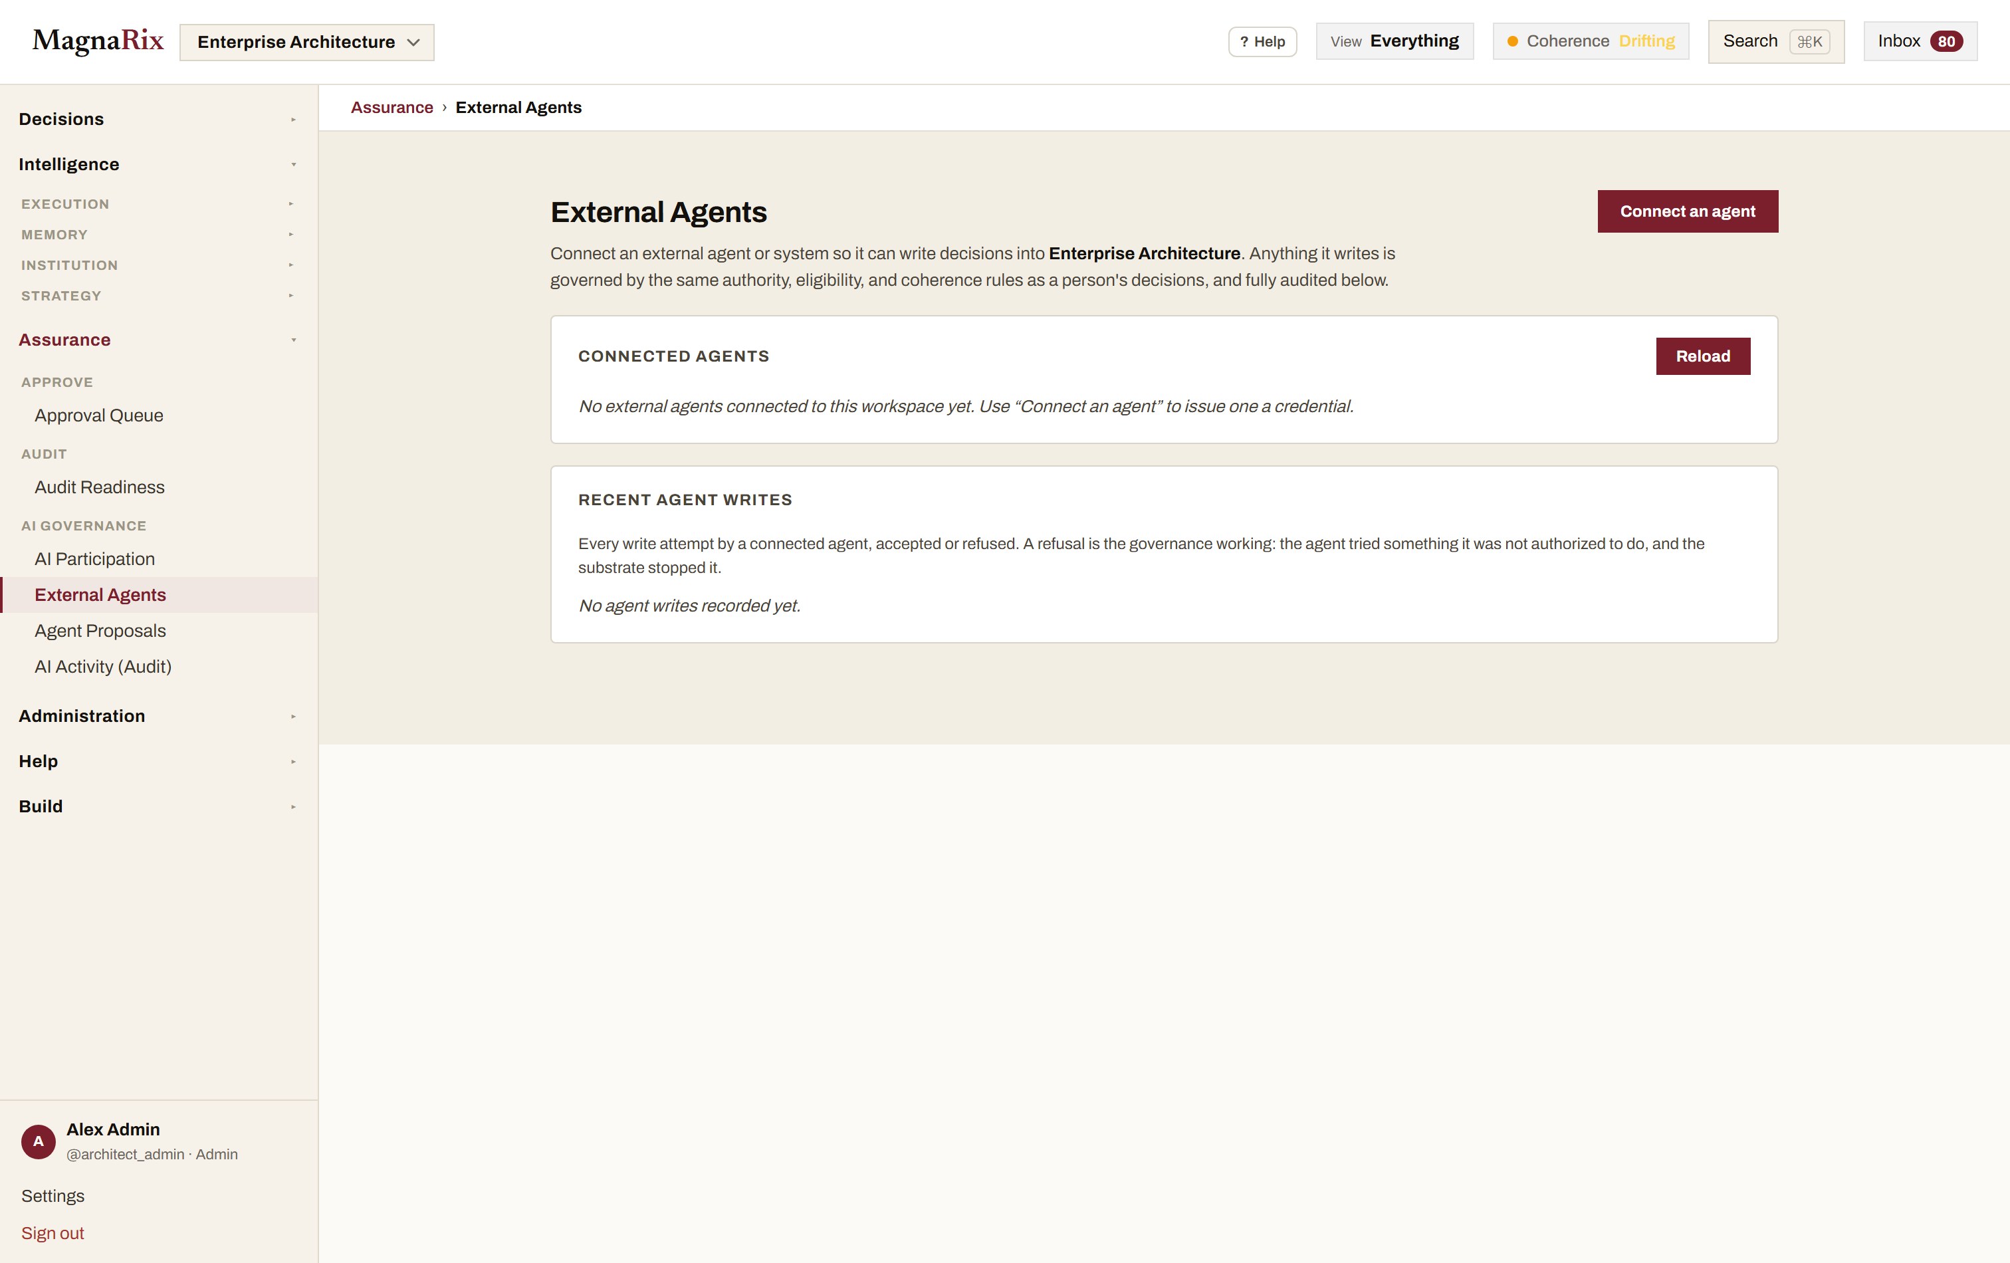Image resolution: width=2010 pixels, height=1263 pixels.
Task: Expand the Decisions sidebar section
Action: 159,118
